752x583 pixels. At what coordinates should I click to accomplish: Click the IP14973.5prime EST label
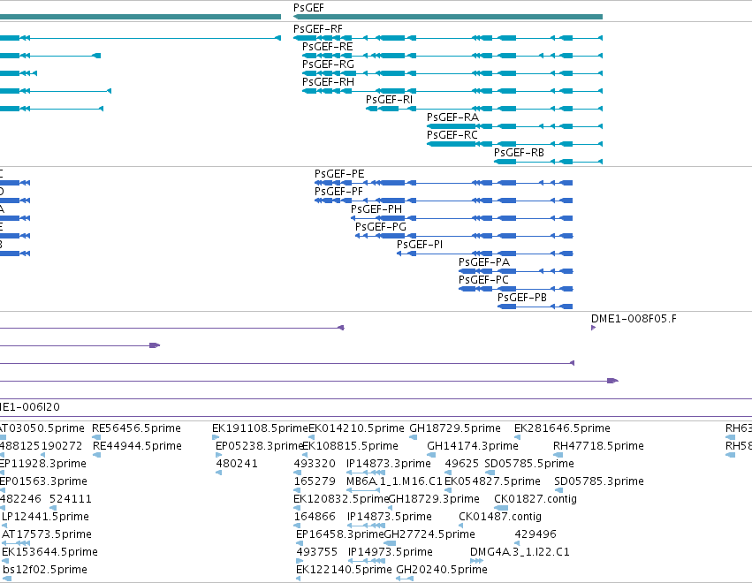click(x=391, y=553)
